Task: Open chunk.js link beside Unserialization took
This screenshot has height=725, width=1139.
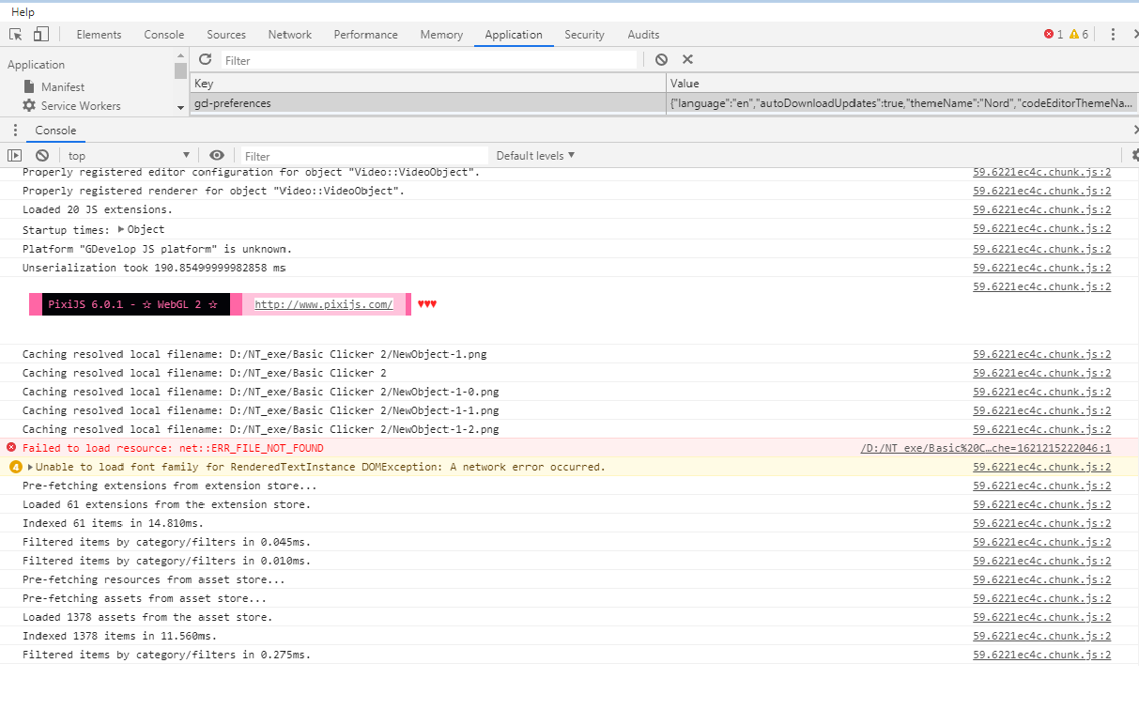Action: pyautogui.click(x=1042, y=269)
